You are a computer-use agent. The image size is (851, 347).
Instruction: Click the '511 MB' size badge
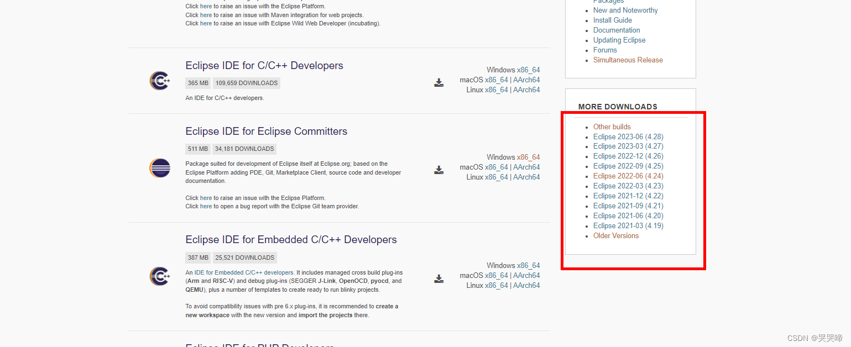(198, 149)
